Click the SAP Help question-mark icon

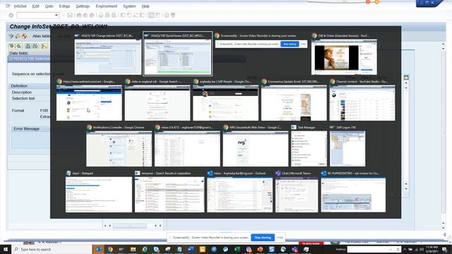pyautogui.click(x=167, y=16)
